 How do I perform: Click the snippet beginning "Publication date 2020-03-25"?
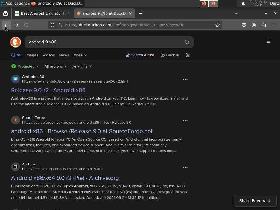tap(99, 192)
